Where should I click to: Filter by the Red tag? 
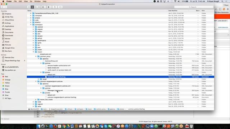pos(6,77)
